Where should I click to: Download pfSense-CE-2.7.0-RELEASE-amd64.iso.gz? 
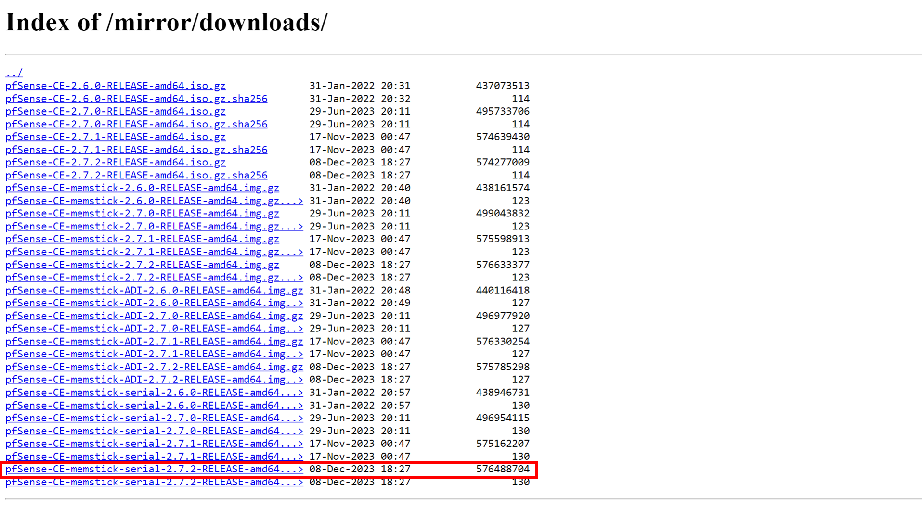(116, 111)
